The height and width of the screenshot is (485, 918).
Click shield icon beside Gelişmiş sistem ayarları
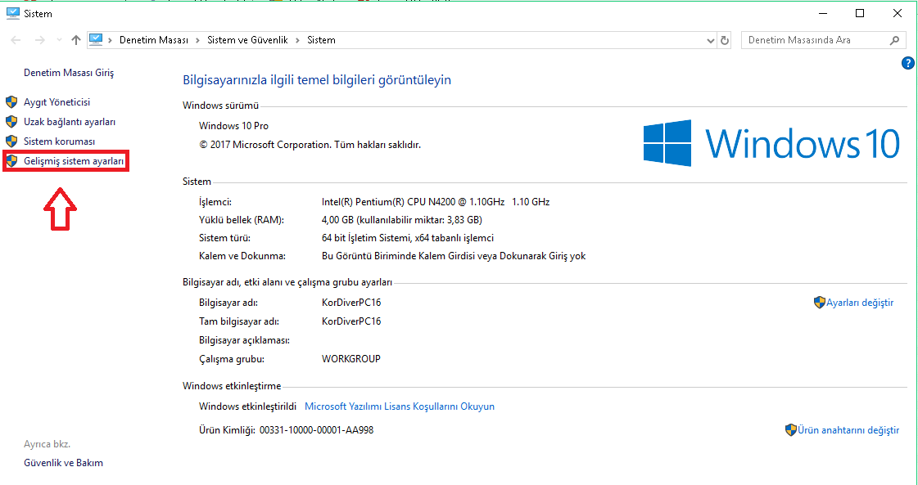pyautogui.click(x=11, y=161)
